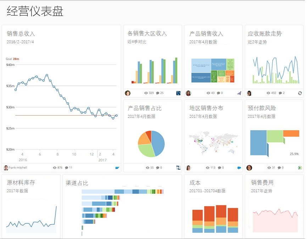Image resolution: width=307 pixels, height=239 pixels.
Task: Open the 销售总收入 card title
Action: [x=21, y=34]
